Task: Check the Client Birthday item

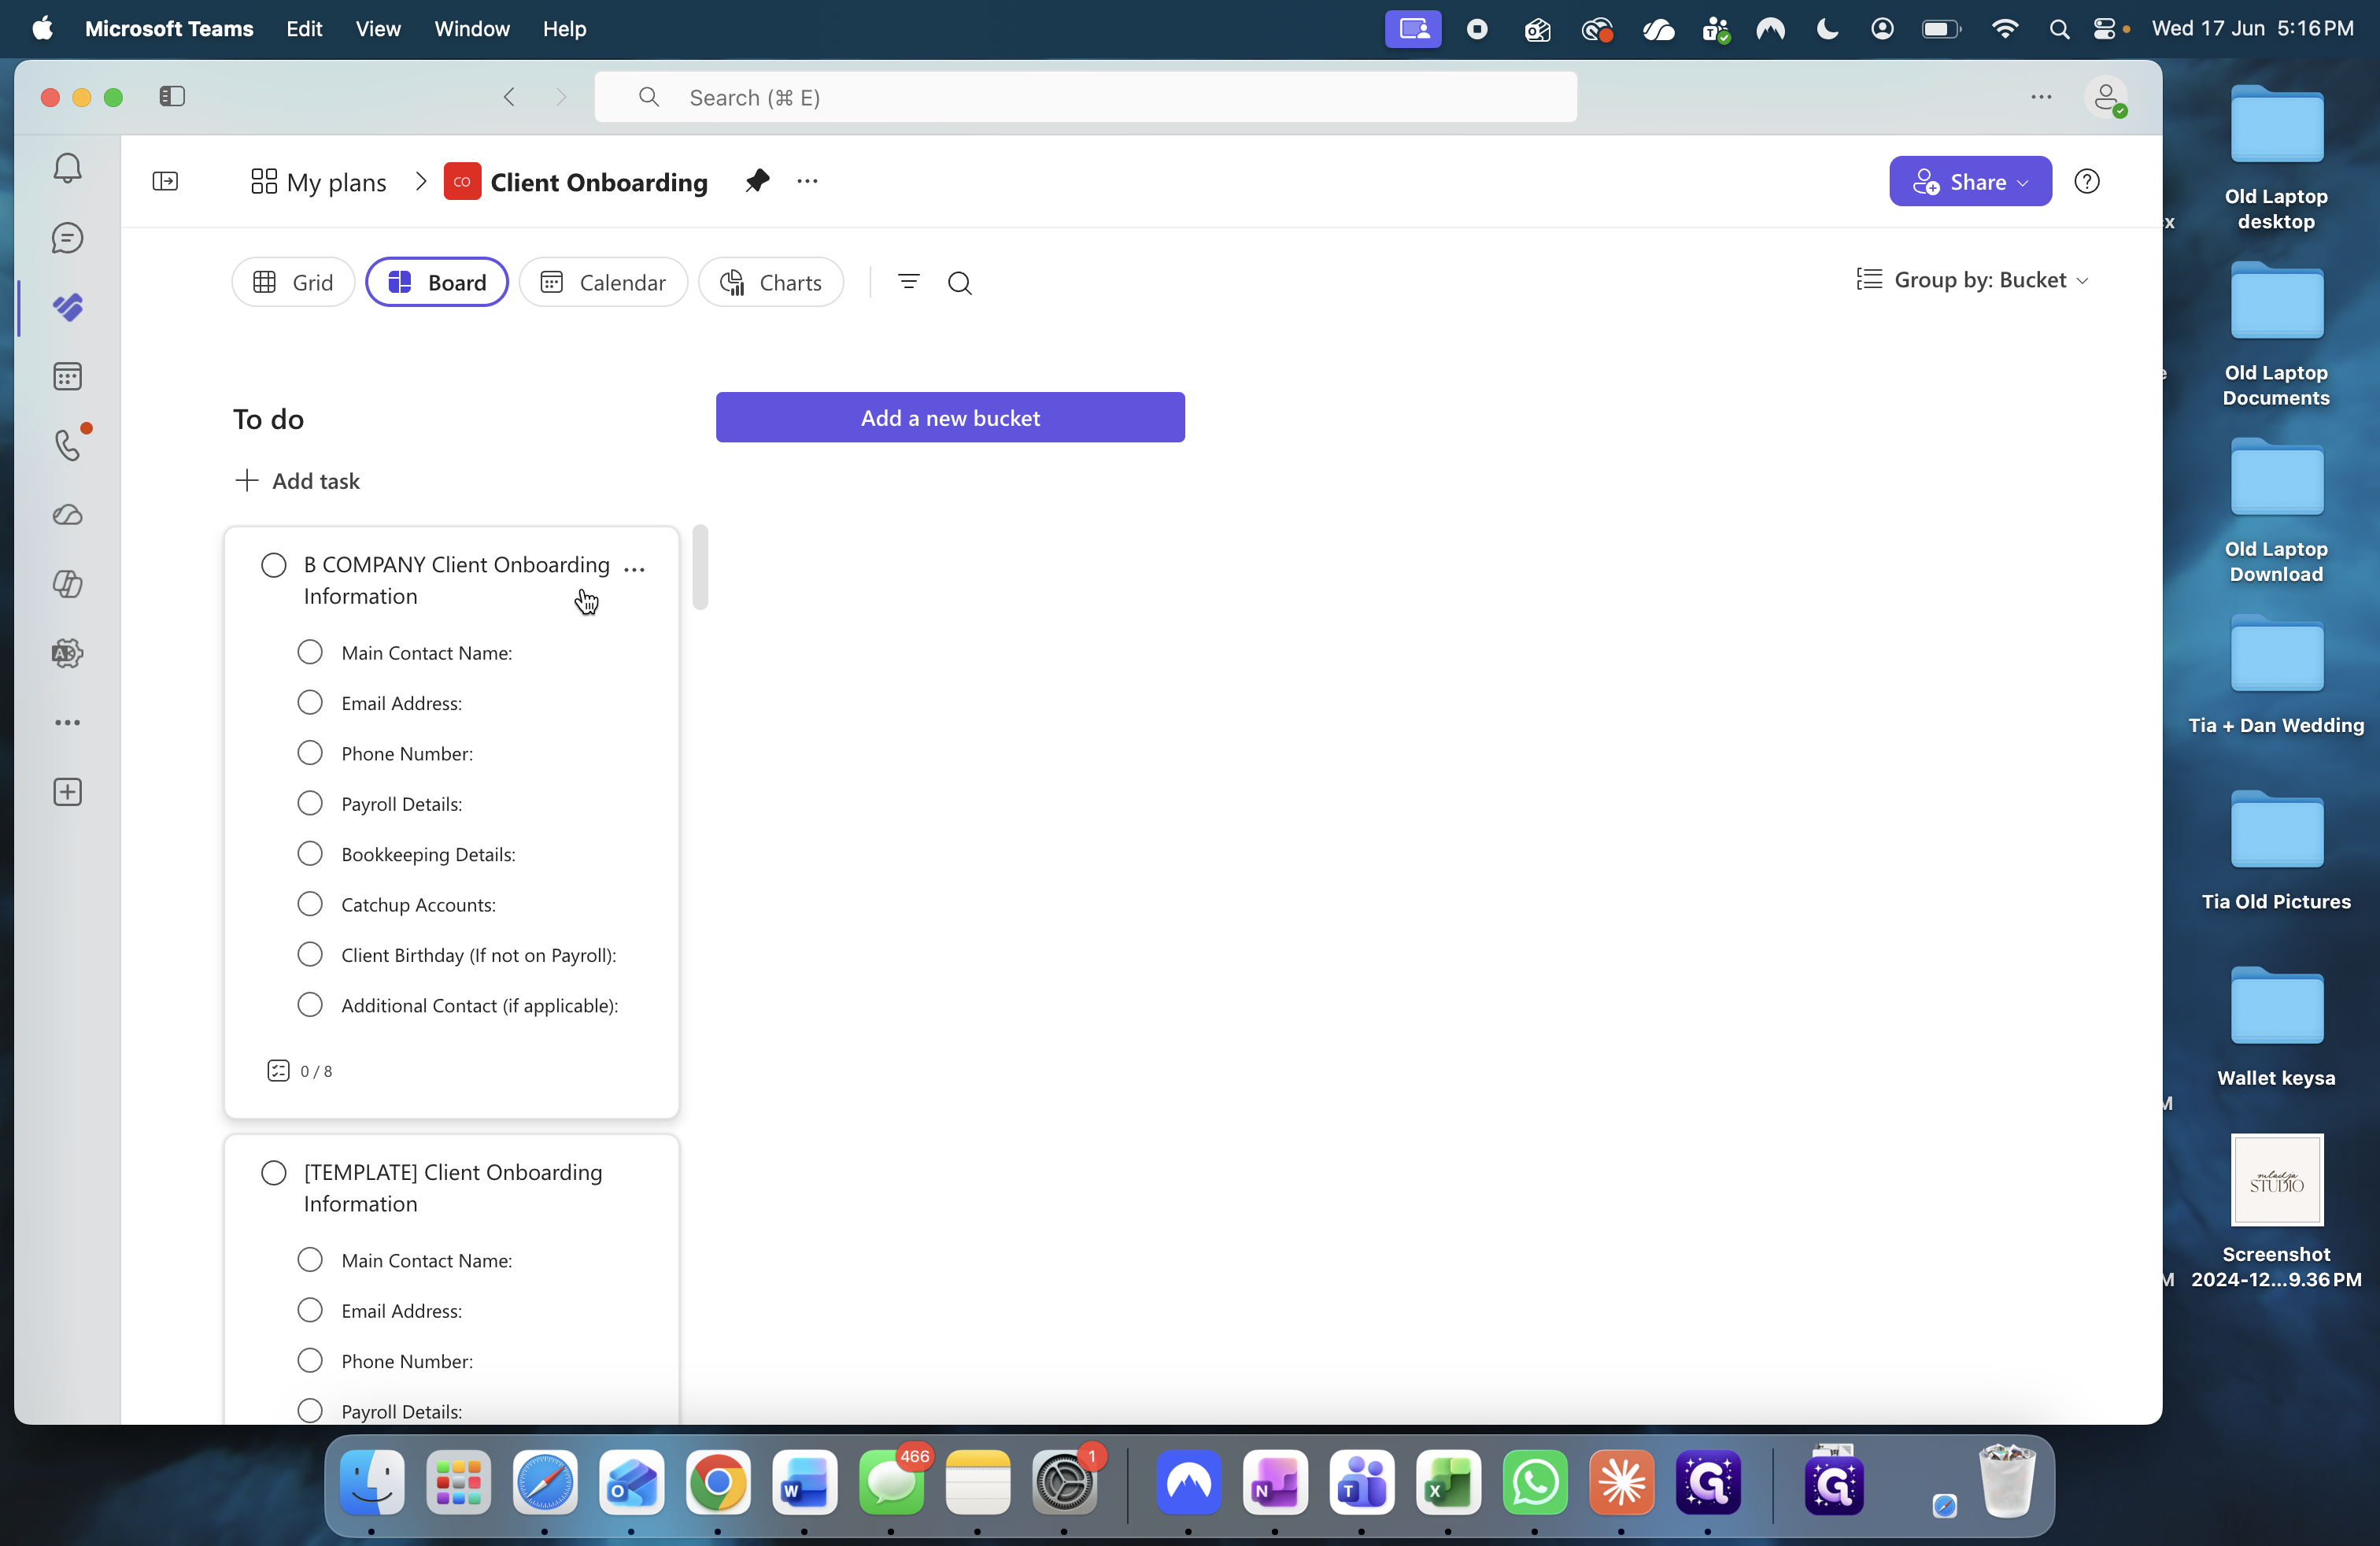Action: (310, 954)
